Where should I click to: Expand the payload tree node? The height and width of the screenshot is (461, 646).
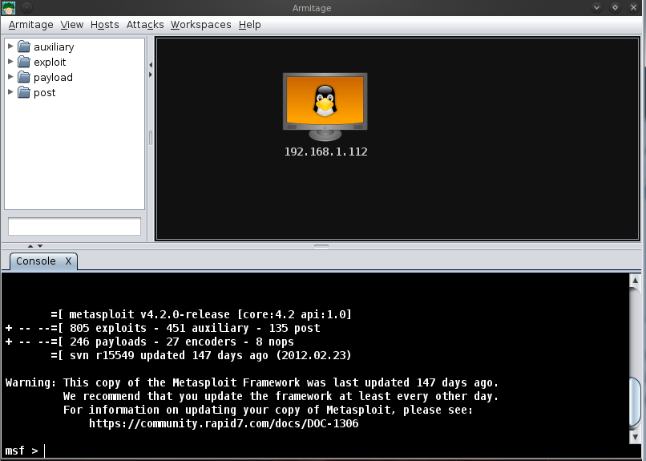pos(10,77)
